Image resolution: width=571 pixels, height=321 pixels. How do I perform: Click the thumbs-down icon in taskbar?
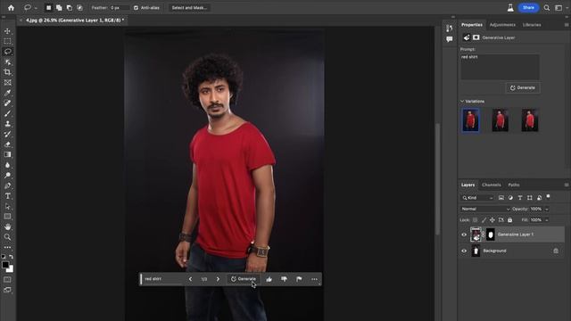click(284, 279)
